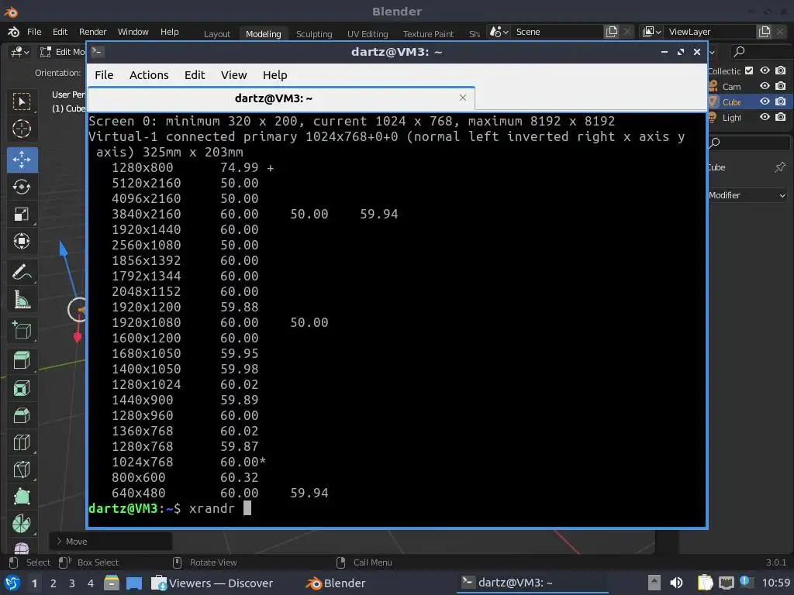This screenshot has width=794, height=595.
Task: Click the New Scene icon beside Scene
Action: click(x=612, y=32)
